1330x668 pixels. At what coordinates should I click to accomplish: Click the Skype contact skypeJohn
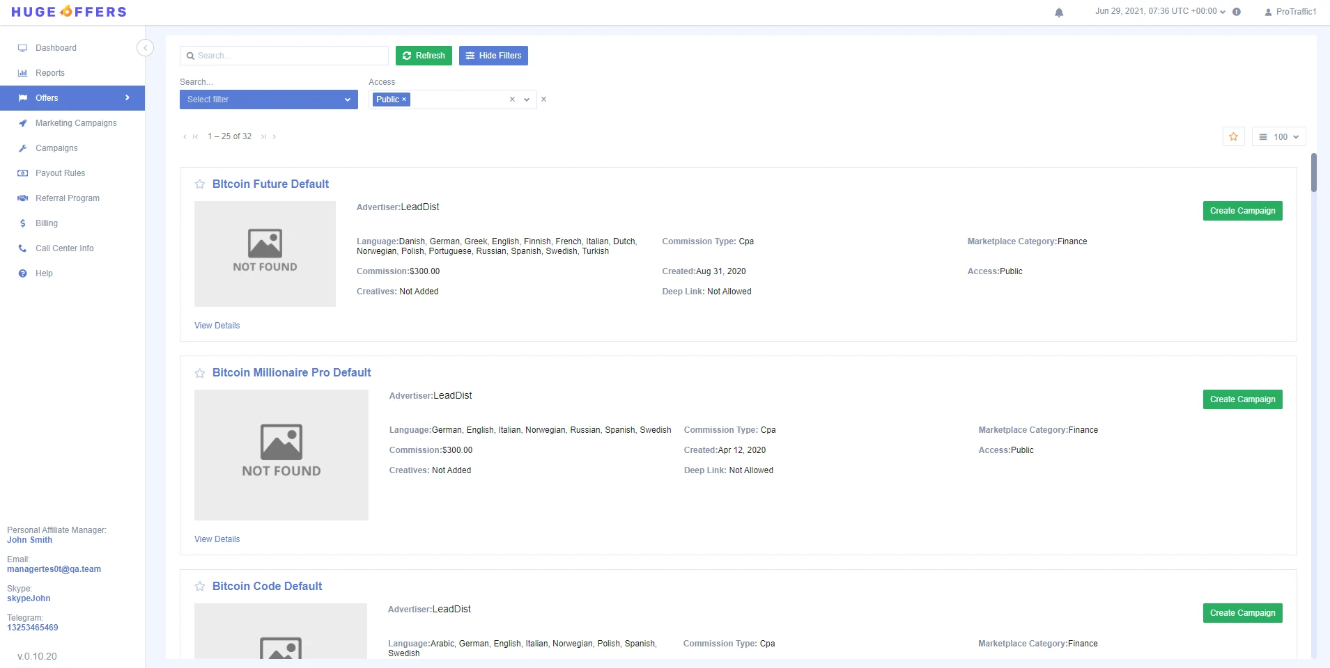coord(29,598)
